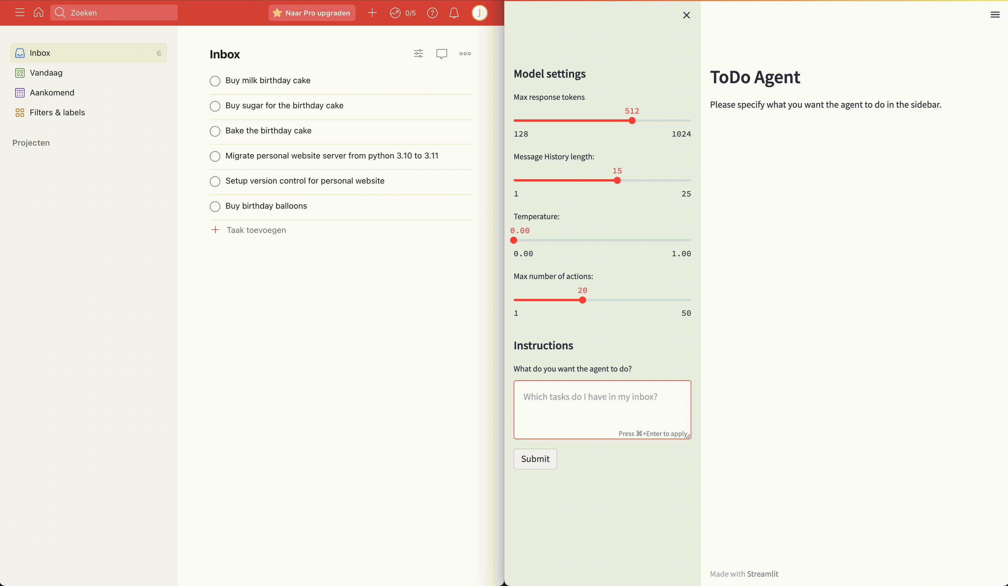Open the help question mark icon

pyautogui.click(x=432, y=13)
